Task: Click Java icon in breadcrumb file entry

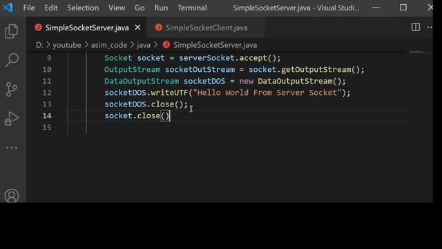Action: (166, 44)
